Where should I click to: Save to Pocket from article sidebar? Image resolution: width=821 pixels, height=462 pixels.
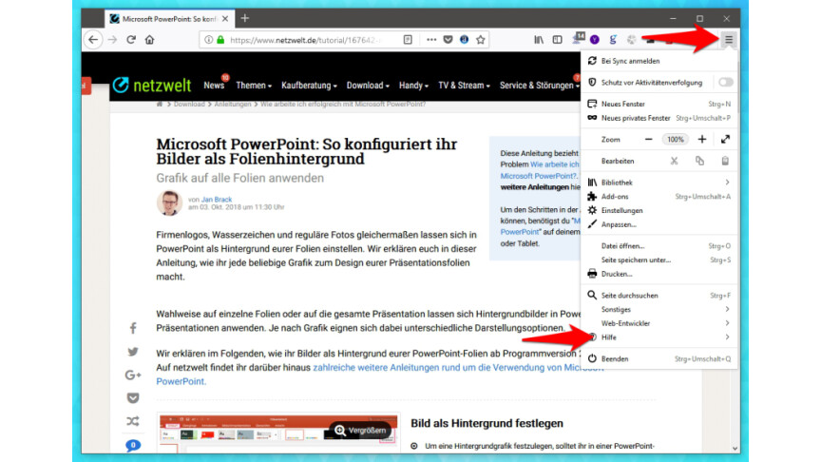[x=133, y=398]
